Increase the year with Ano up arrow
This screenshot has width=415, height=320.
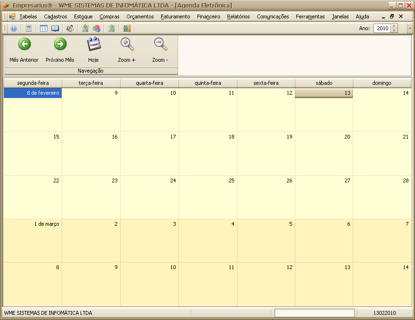click(x=394, y=26)
